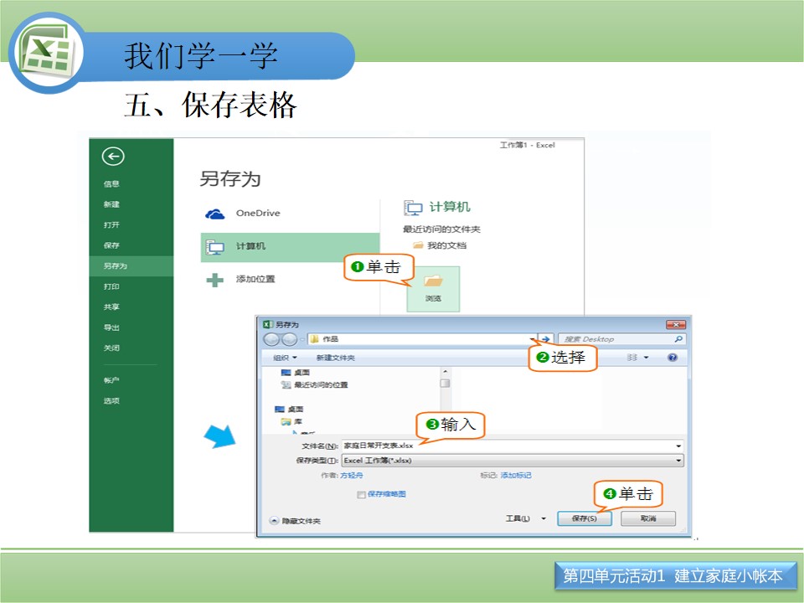Viewport: 804px width, 603px height.
Task: Click the 保存(S) button
Action: coord(584,518)
